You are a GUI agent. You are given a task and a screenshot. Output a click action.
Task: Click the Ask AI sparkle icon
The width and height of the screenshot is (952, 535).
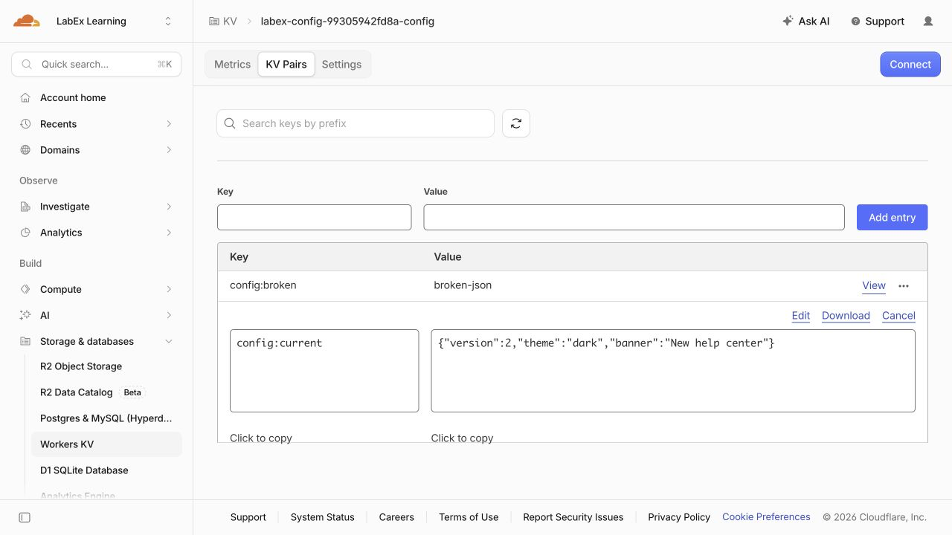788,21
